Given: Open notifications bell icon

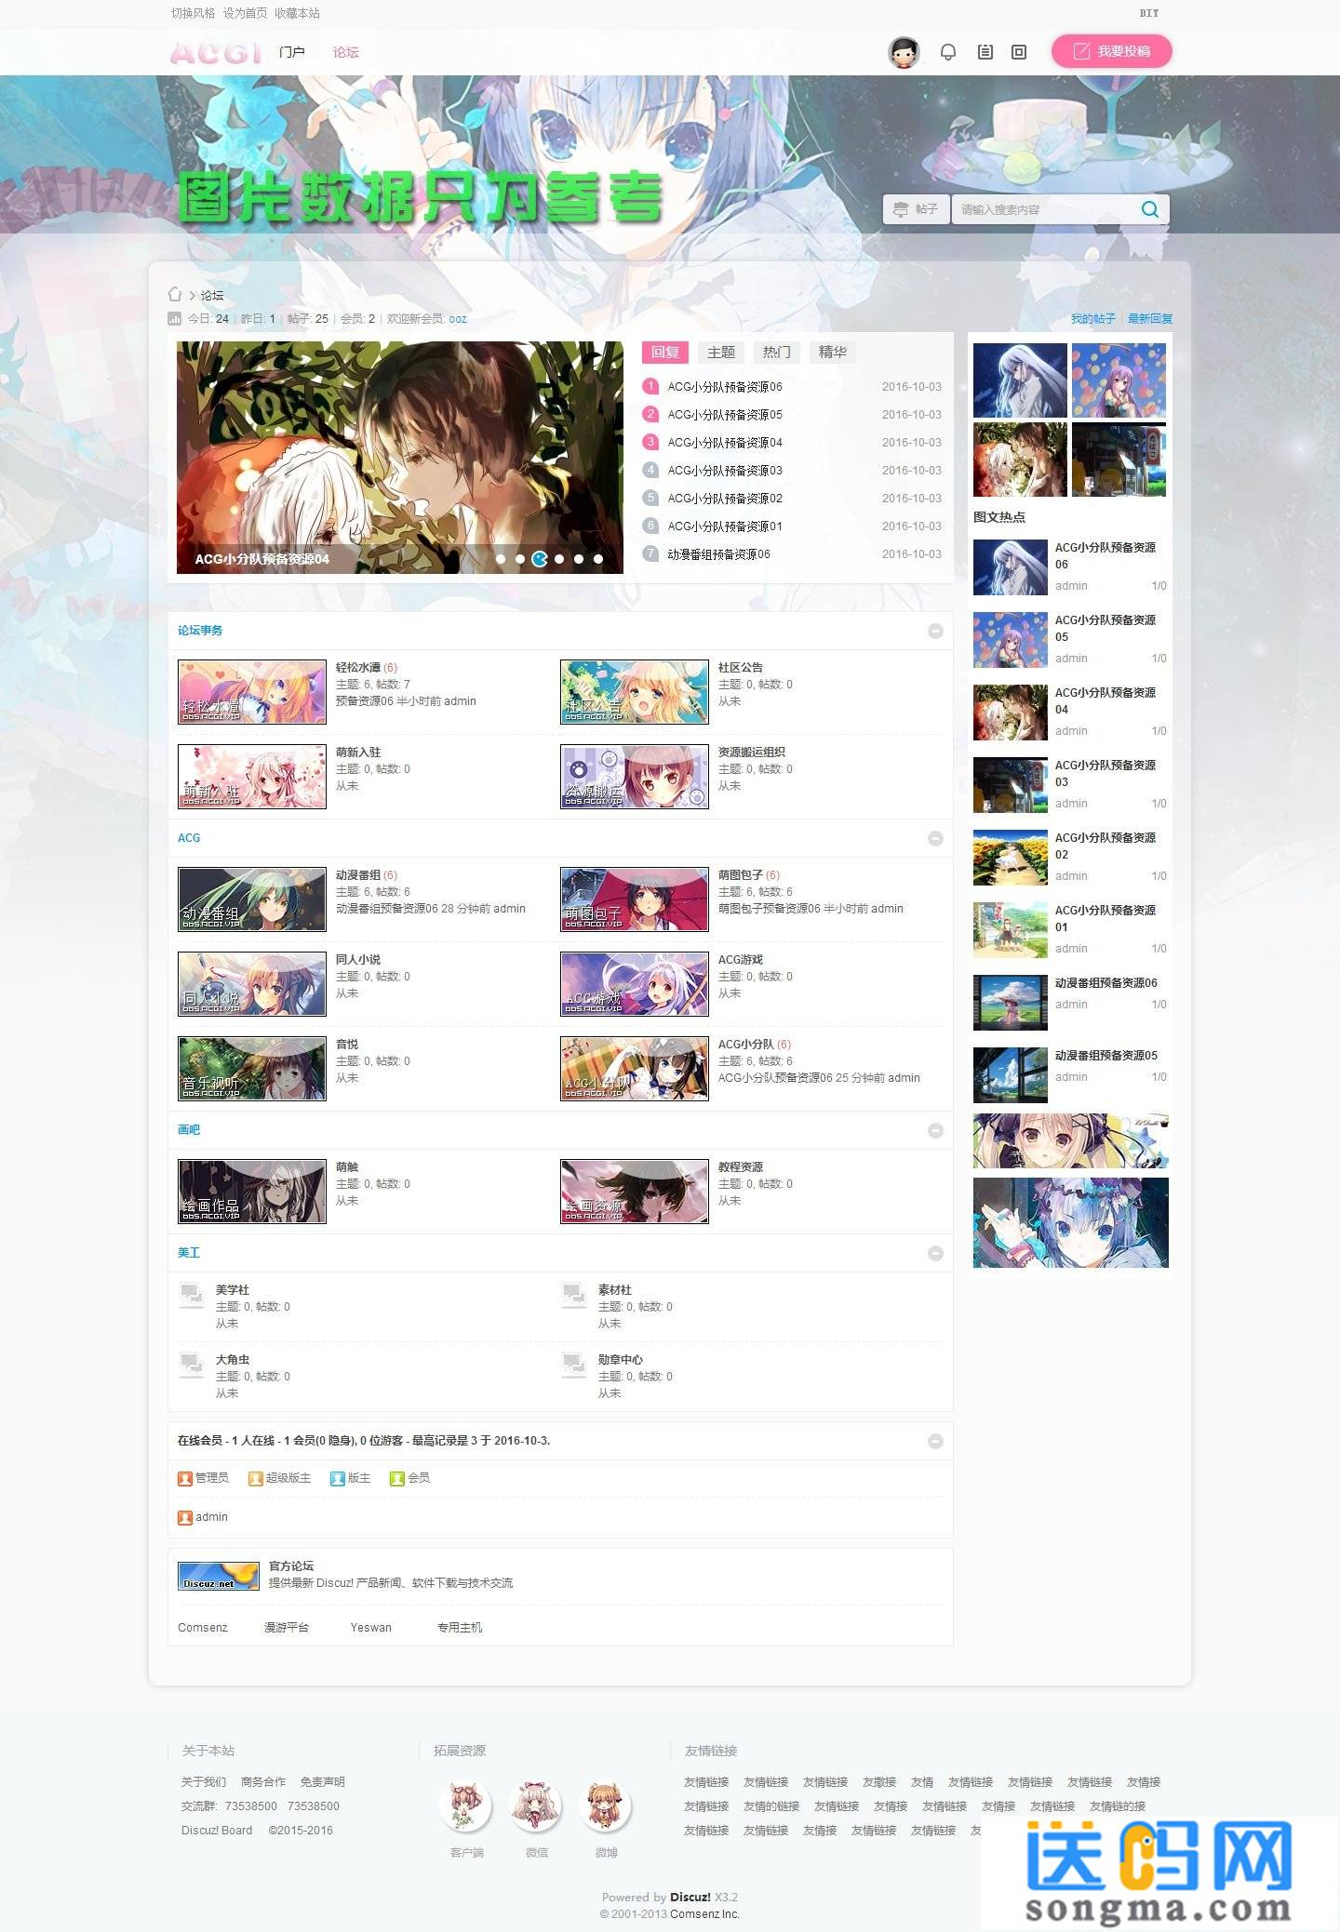Looking at the screenshot, I should point(948,52).
